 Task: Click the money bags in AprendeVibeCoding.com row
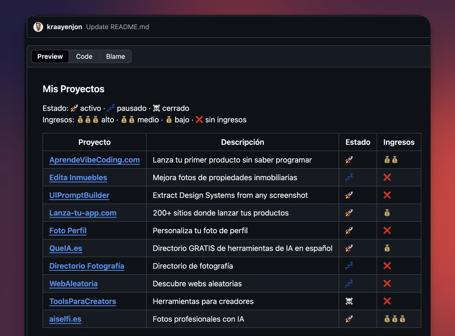click(391, 160)
